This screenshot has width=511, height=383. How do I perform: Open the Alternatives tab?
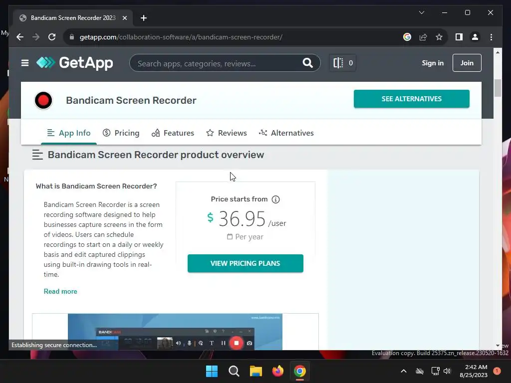286,133
